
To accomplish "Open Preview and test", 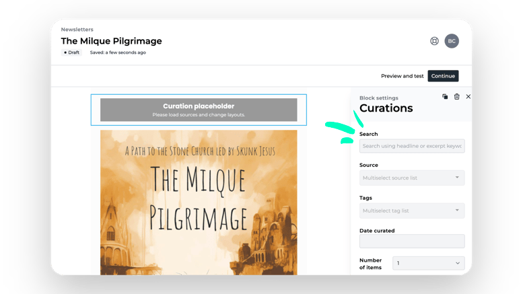I will coord(403,76).
